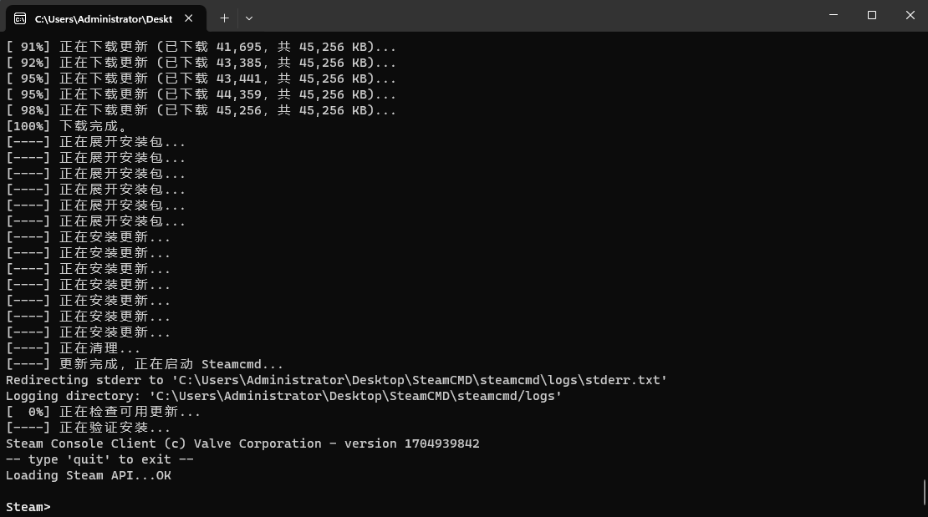Expand the new tab profile dropdown chevron

249,18
